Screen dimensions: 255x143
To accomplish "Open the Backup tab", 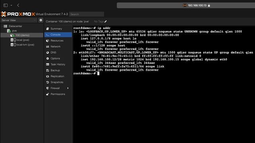I will pyautogui.click(x=58, y=70).
